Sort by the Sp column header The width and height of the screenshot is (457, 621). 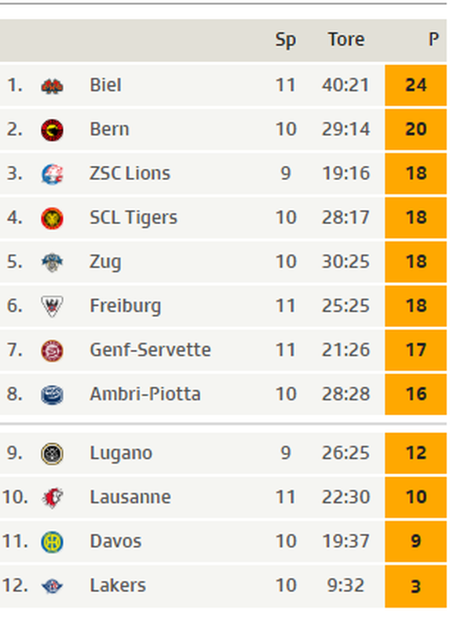(x=286, y=40)
